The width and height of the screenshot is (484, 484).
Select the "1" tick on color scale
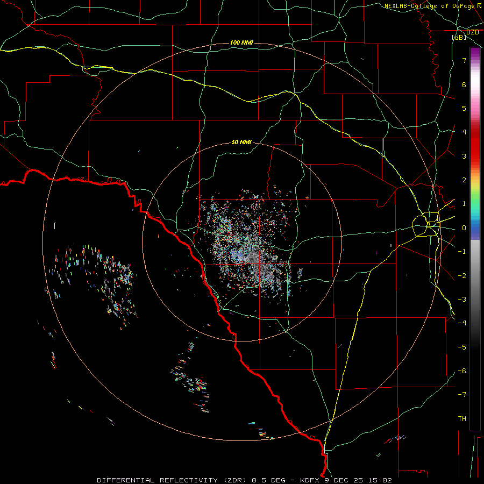(x=464, y=204)
